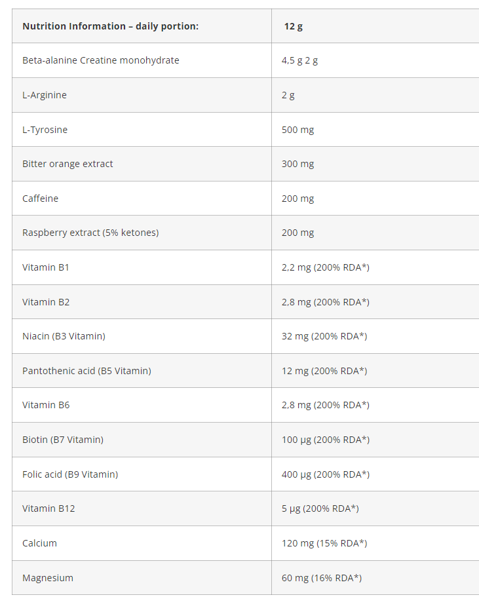The width and height of the screenshot is (479, 612).
Task: Click the Raspberry extract (5% ketones) text
Action: click(x=90, y=233)
